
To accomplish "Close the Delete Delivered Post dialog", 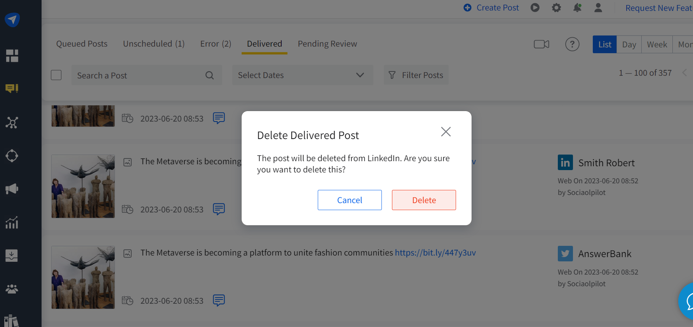I will (446, 132).
